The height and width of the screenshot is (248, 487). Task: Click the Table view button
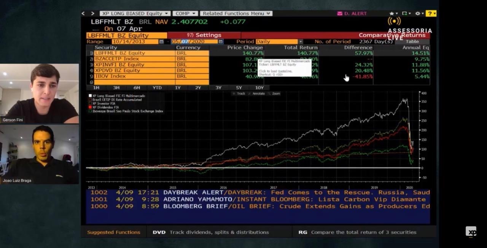(412, 42)
